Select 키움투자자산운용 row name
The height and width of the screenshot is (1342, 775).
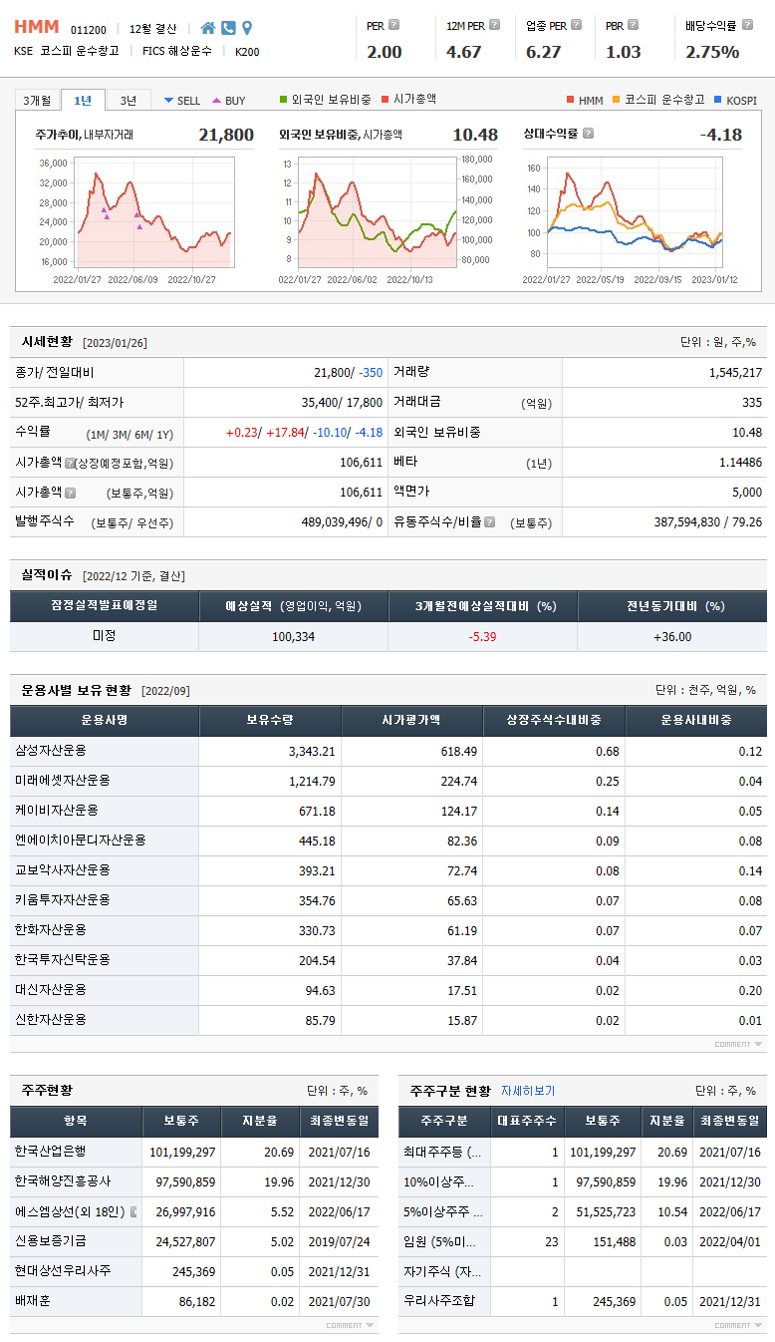point(63,900)
